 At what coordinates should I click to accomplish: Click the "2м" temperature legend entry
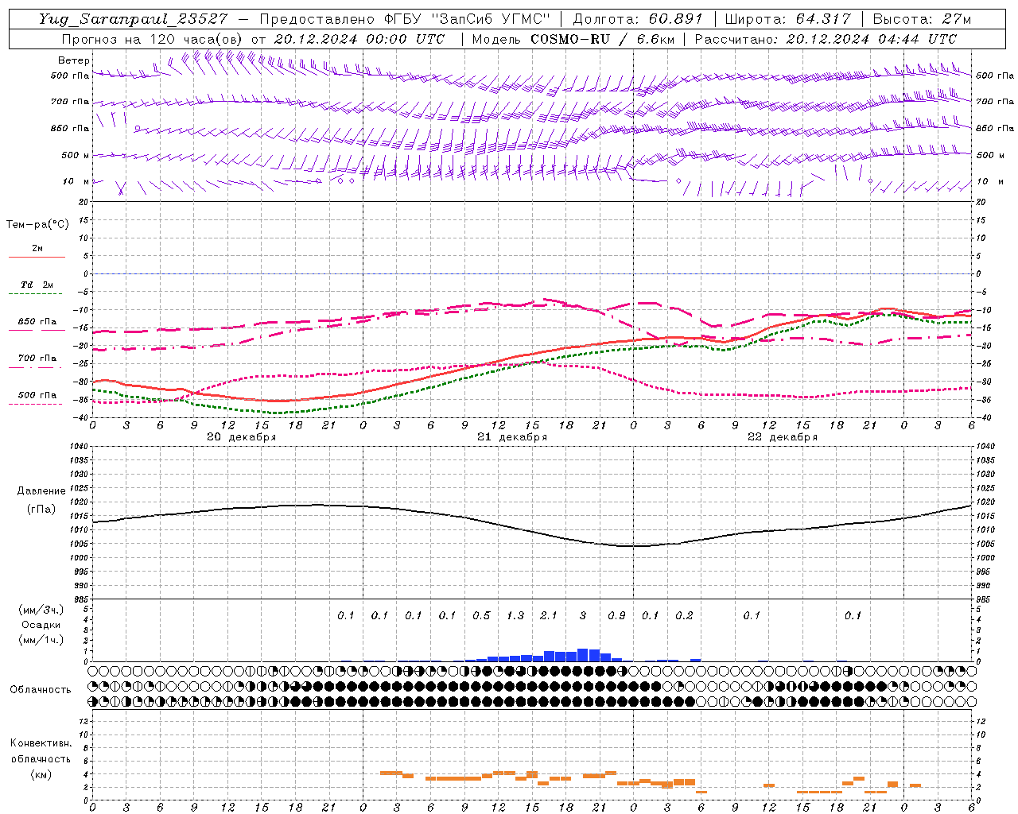pos(37,248)
